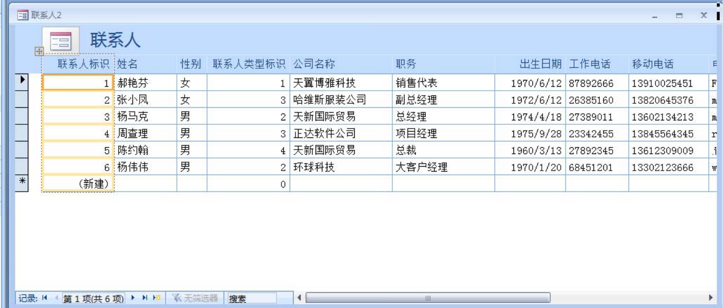Click the form logo image beside 联系人 title

(61, 41)
